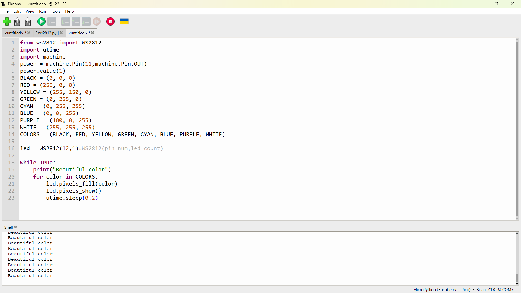
Task: Click the New file green plus icon
Action: click(x=7, y=21)
